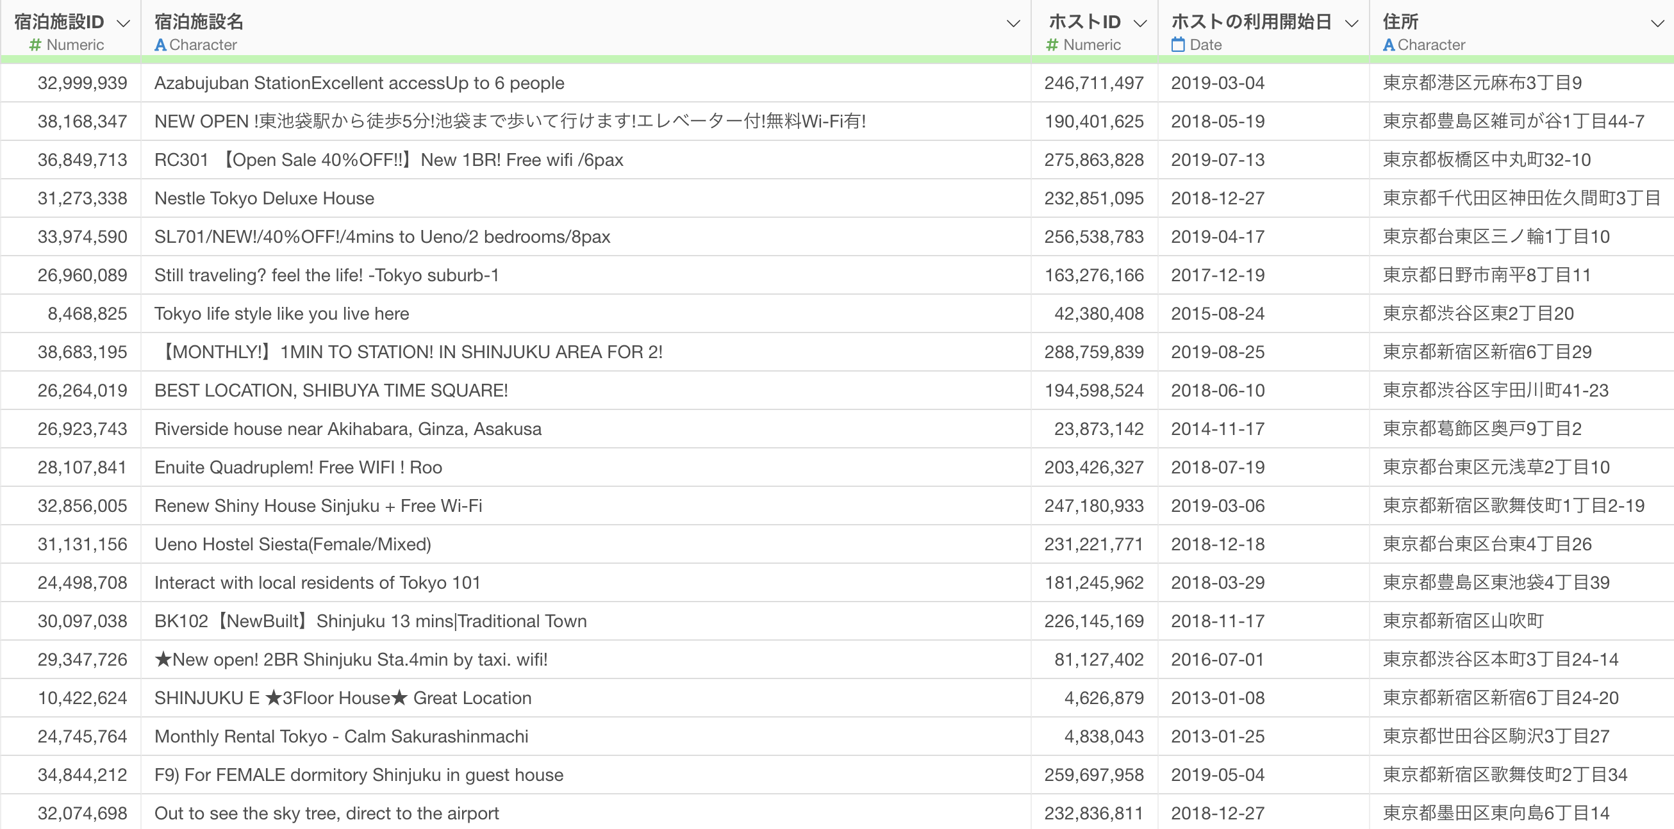Click Still traveling? feel the life! listing
Viewport: 1674px width, 829px height.
coord(326,275)
